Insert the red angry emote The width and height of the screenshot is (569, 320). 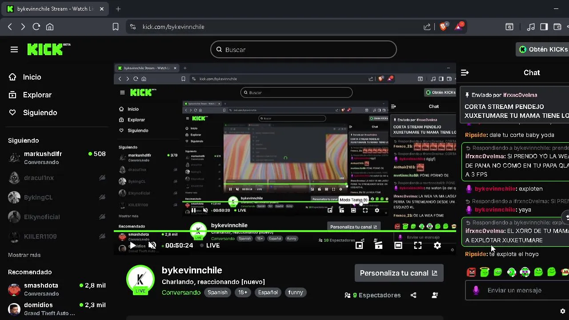tap(471, 272)
